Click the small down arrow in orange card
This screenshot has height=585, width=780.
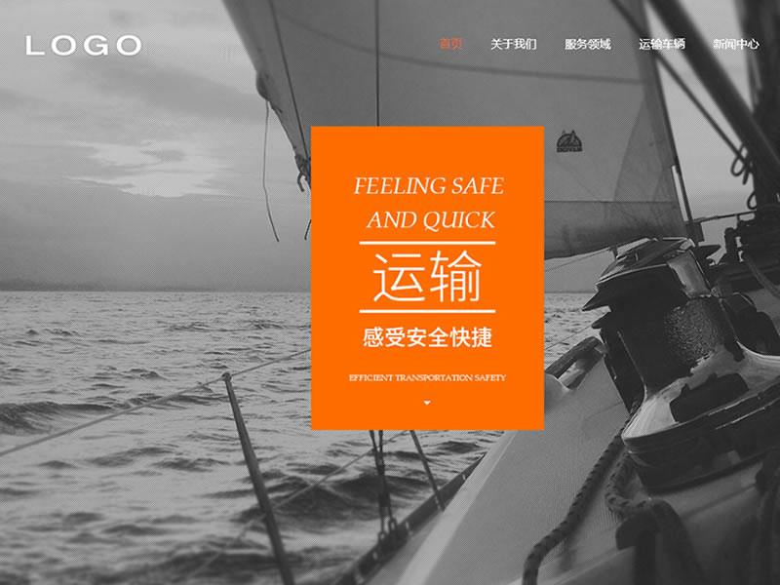427,403
